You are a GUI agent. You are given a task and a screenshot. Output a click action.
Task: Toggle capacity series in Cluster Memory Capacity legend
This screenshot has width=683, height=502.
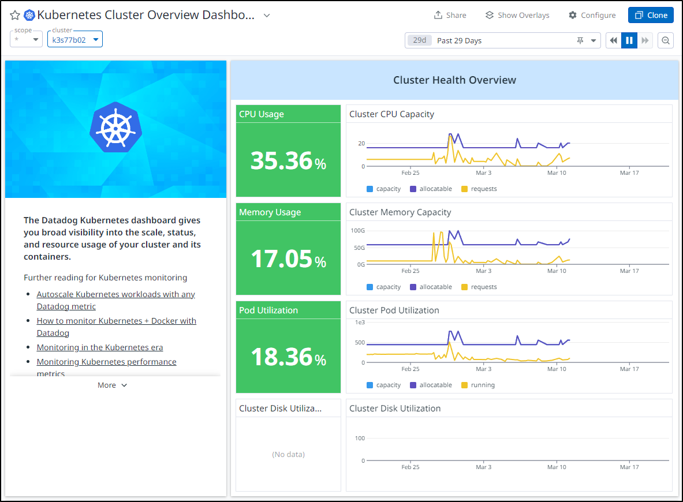coord(384,287)
